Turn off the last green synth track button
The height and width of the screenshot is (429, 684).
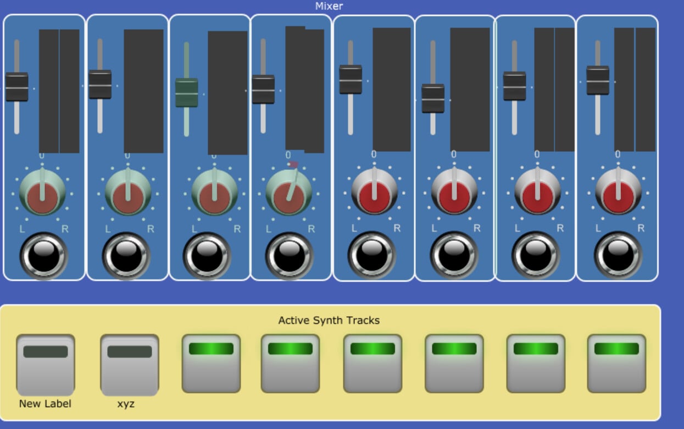616,363
